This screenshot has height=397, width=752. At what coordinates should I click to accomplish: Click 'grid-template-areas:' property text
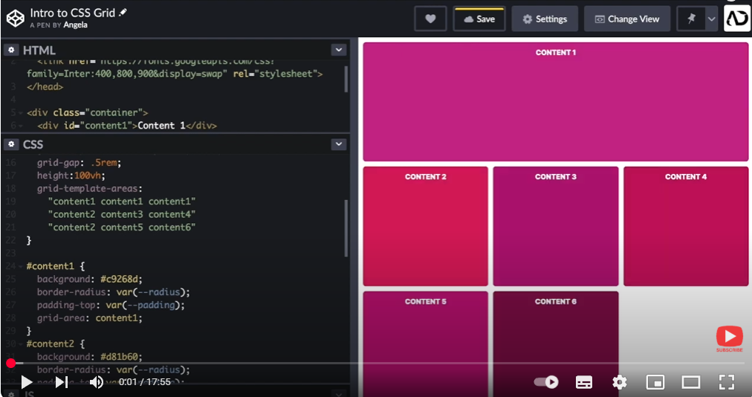(x=90, y=189)
